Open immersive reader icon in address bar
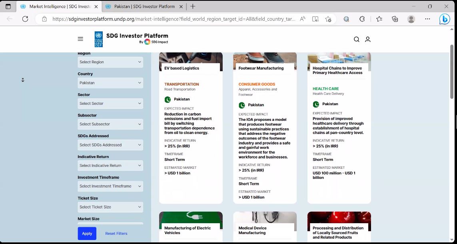Image resolution: width=457 pixels, height=244 pixels. click(315, 19)
